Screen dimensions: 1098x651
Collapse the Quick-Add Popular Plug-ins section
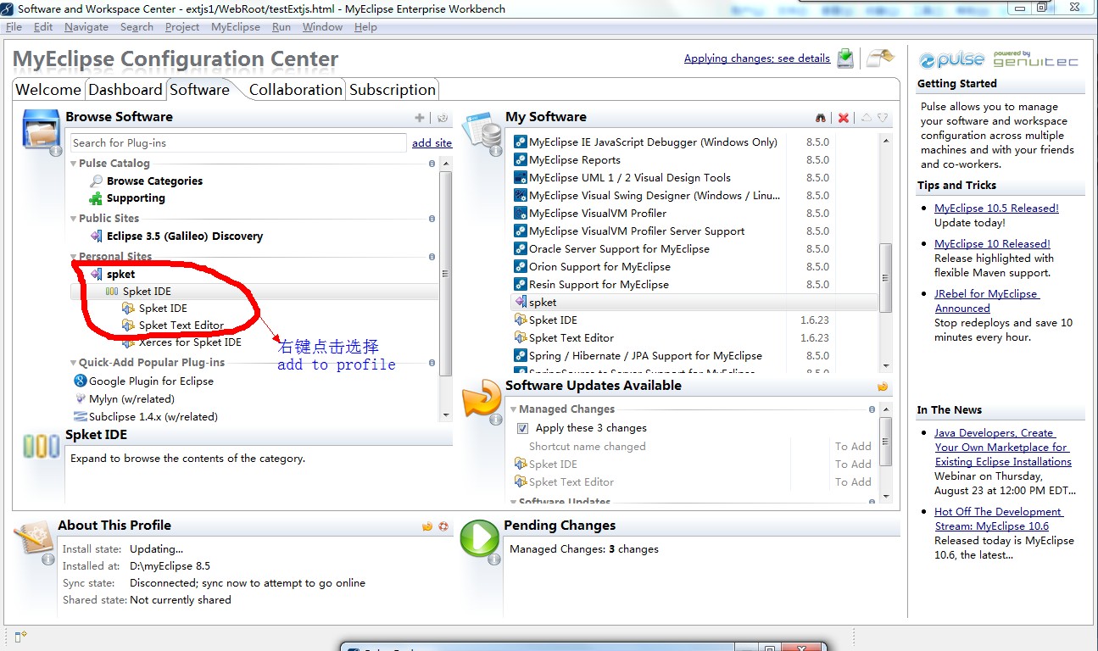(74, 363)
